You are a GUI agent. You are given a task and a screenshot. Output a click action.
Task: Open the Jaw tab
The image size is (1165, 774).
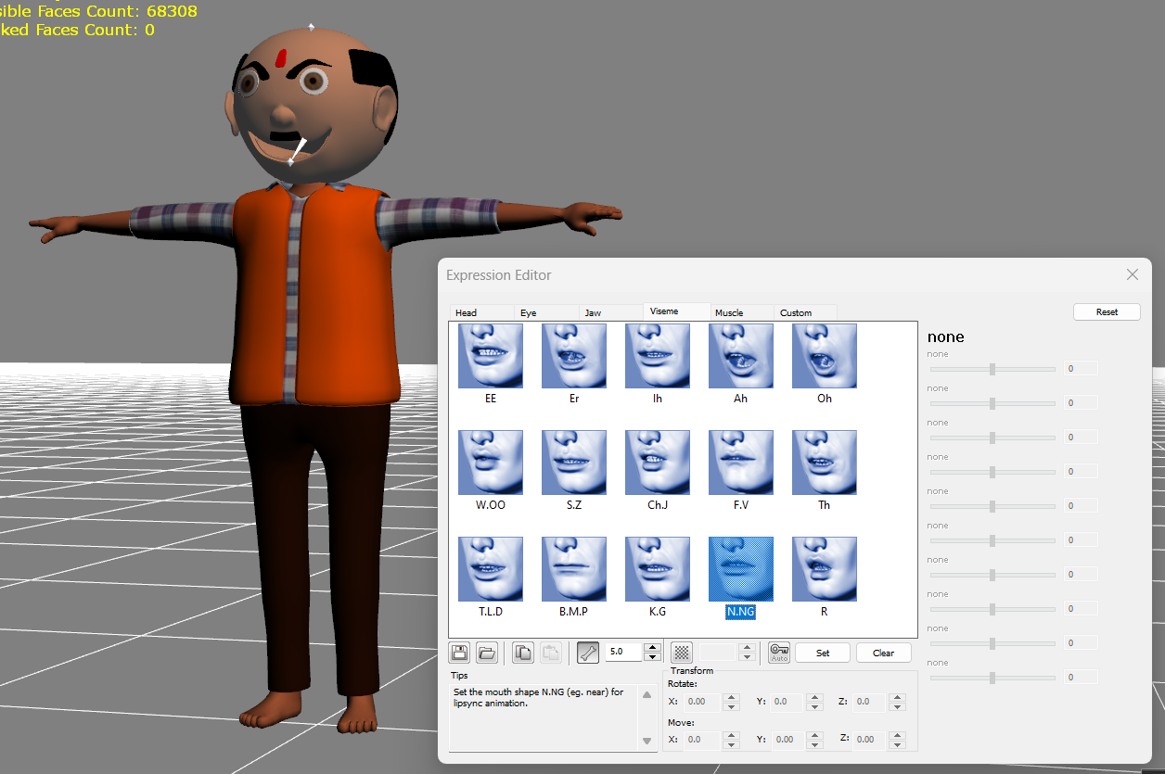pyautogui.click(x=593, y=313)
